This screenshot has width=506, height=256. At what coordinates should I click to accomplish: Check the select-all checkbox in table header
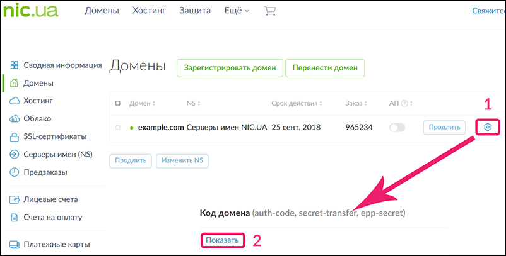pyautogui.click(x=117, y=103)
